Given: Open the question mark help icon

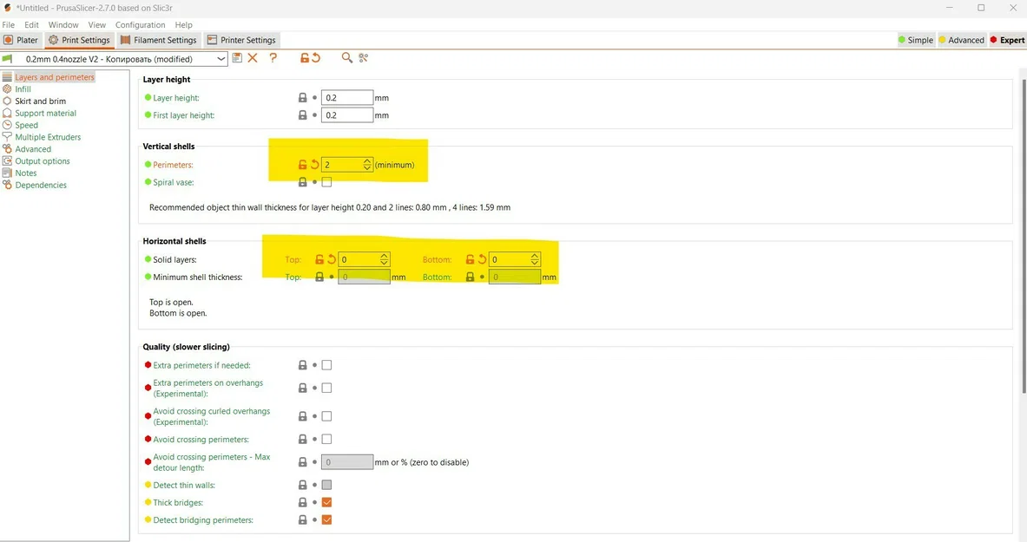Looking at the screenshot, I should 273,58.
